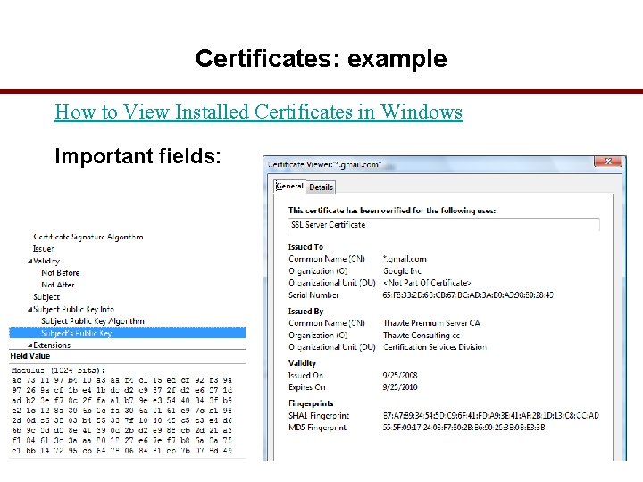Collapse the Subject Public Key Info node
Image resolution: width=643 pixels, height=482 pixels.
[x=29, y=310]
